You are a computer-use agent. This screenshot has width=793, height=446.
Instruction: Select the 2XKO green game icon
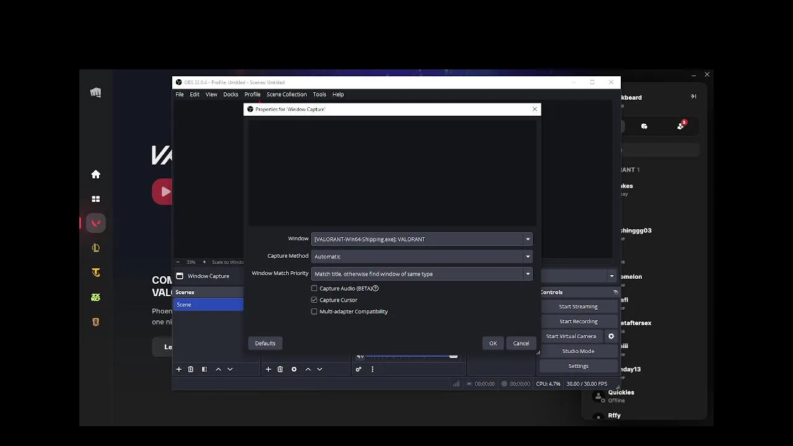tap(95, 297)
